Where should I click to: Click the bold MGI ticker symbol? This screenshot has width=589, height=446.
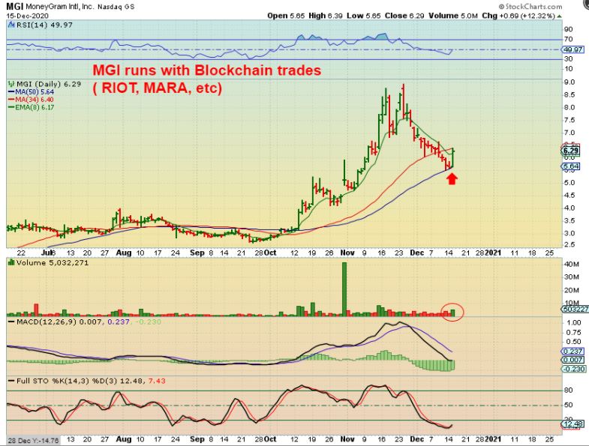pyautogui.click(x=14, y=7)
